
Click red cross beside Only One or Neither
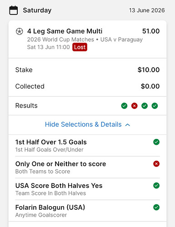156,164
